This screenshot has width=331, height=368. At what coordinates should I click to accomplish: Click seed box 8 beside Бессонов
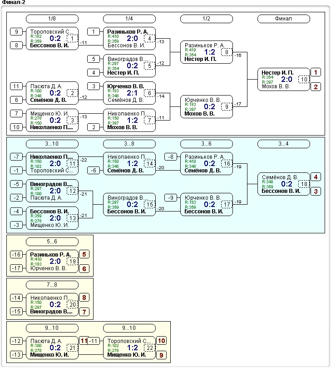pyautogui.click(x=16, y=45)
